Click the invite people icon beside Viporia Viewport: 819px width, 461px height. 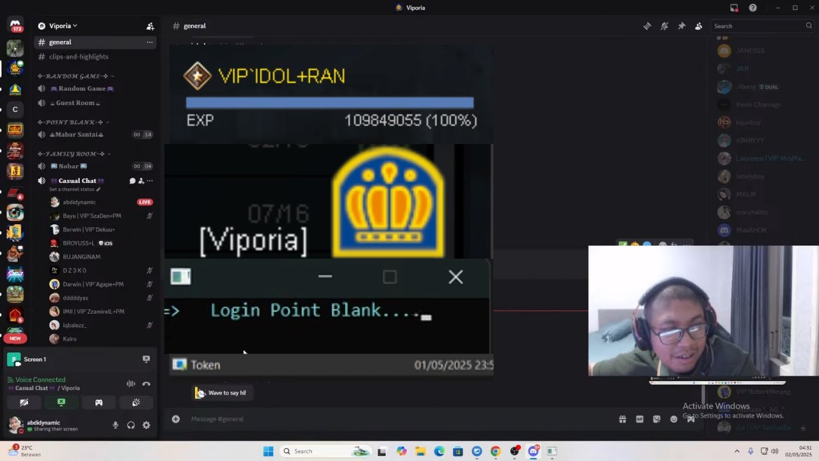150,26
